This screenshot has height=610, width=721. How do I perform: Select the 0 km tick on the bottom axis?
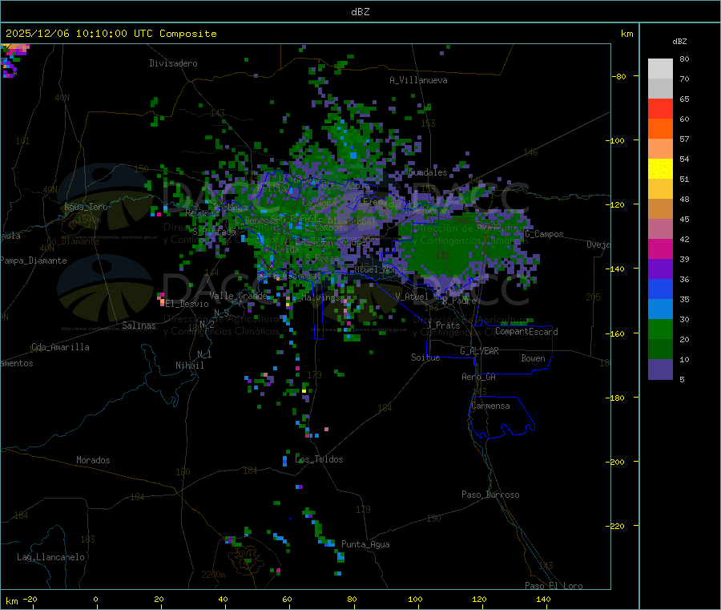point(95,599)
